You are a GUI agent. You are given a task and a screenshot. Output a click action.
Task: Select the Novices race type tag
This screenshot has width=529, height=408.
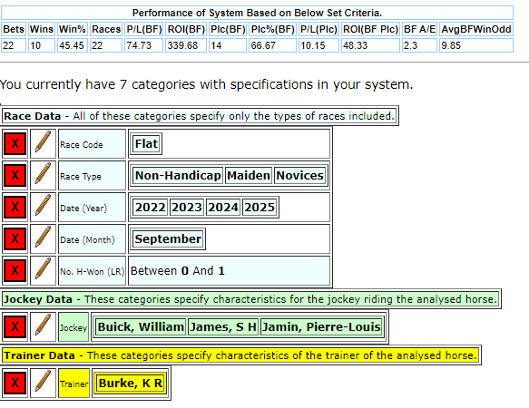(x=300, y=176)
